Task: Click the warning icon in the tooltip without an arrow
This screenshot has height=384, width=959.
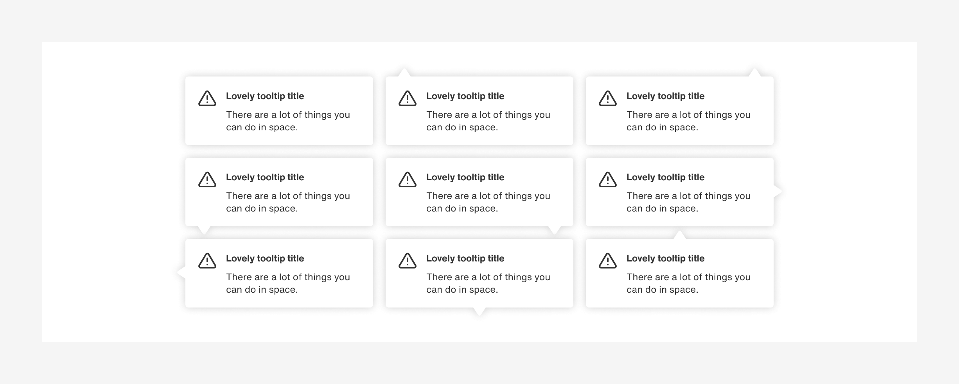Action: pos(207,98)
